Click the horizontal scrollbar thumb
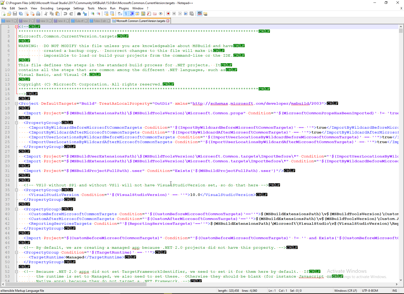The height and width of the screenshot is (294, 404). point(76,284)
